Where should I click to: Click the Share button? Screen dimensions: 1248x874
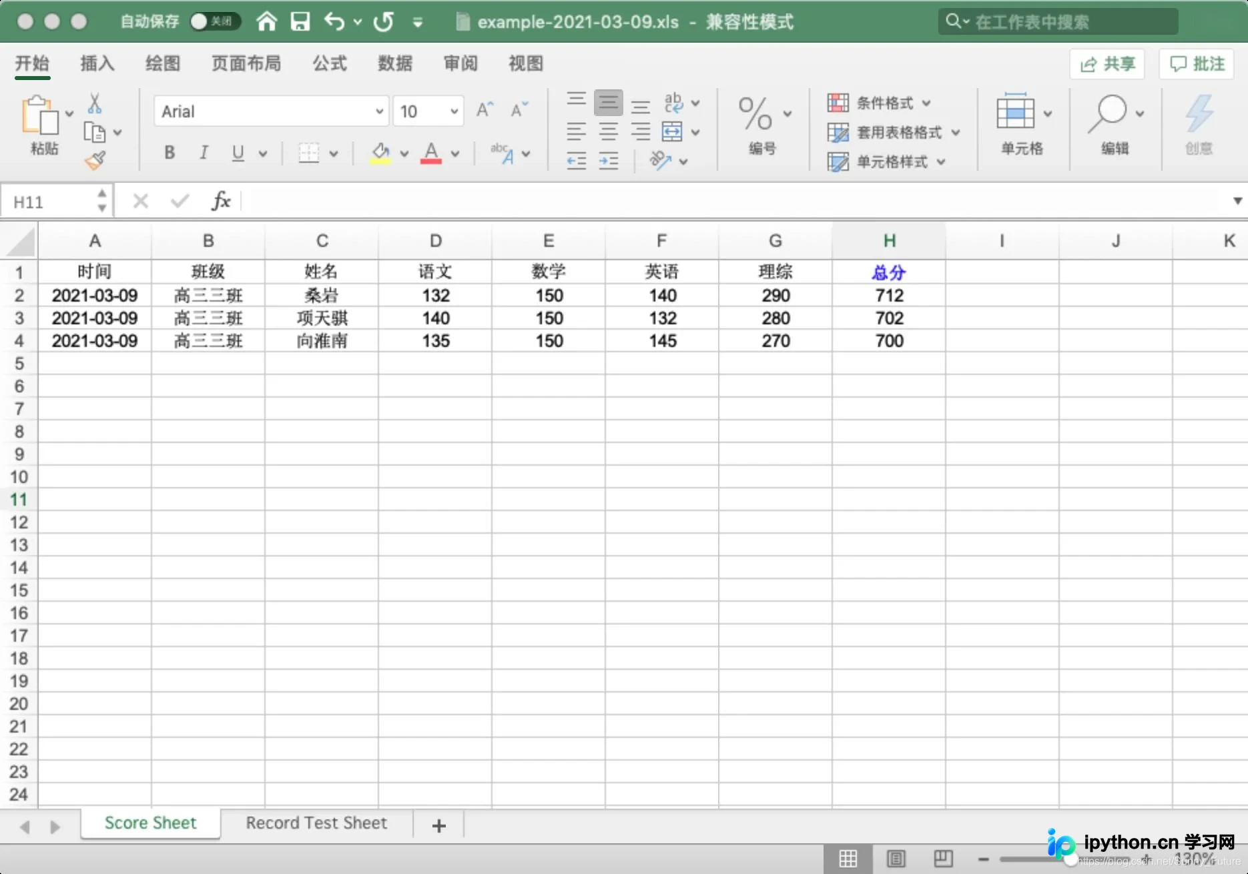click(1107, 64)
